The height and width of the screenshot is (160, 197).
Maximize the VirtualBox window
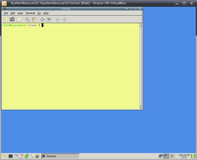point(184,3)
